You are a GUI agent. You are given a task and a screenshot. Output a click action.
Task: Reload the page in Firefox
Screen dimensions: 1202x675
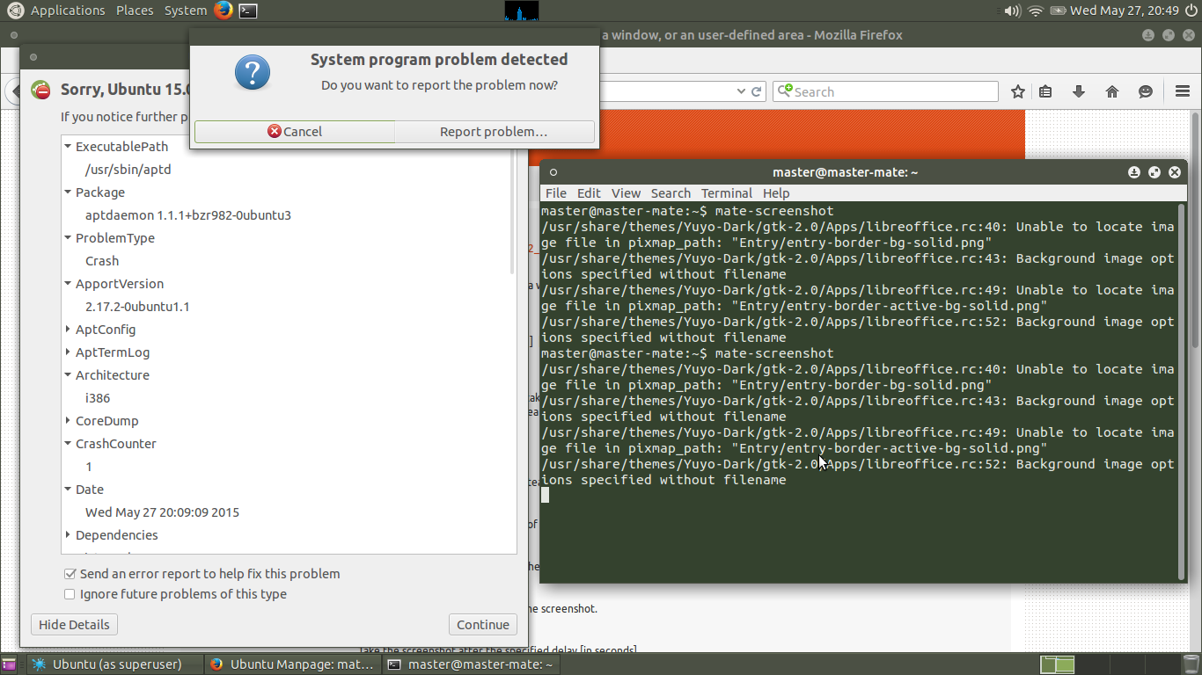click(756, 91)
